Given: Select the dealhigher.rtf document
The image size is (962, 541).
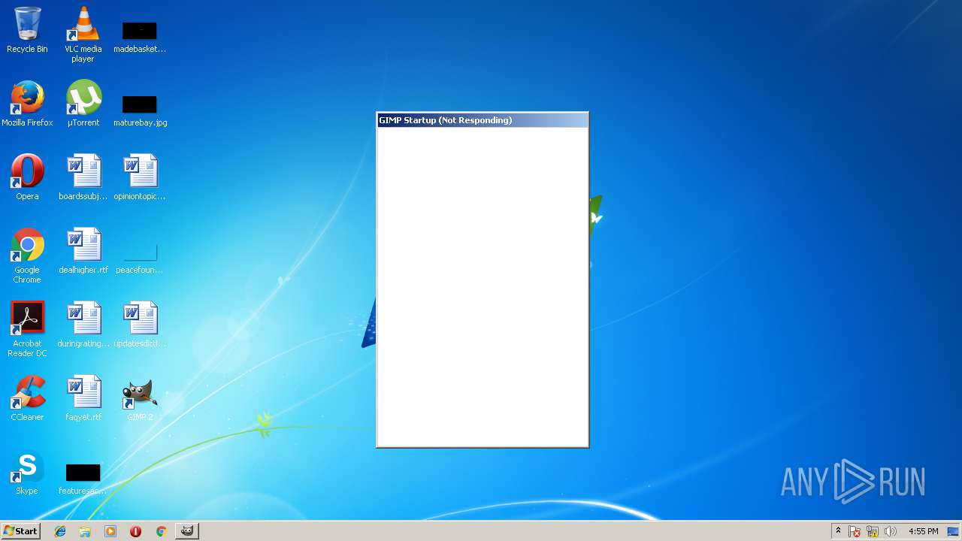Looking at the screenshot, I should pos(83,251).
